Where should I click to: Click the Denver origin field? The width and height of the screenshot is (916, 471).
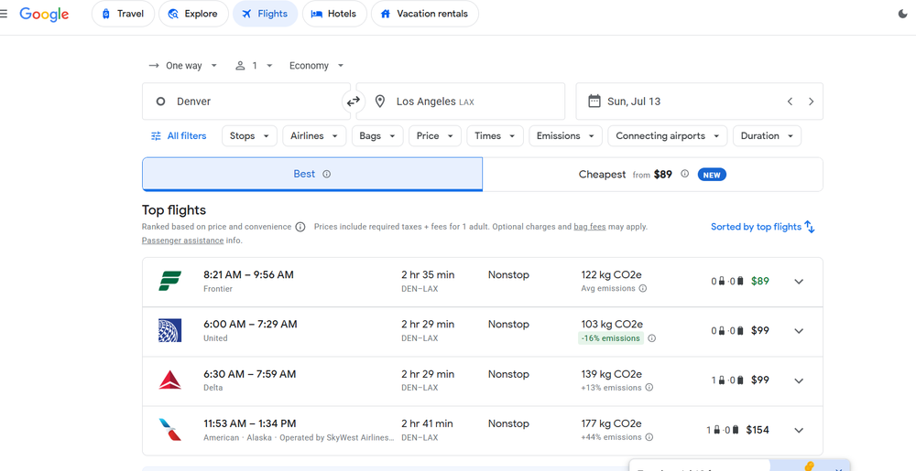(245, 102)
